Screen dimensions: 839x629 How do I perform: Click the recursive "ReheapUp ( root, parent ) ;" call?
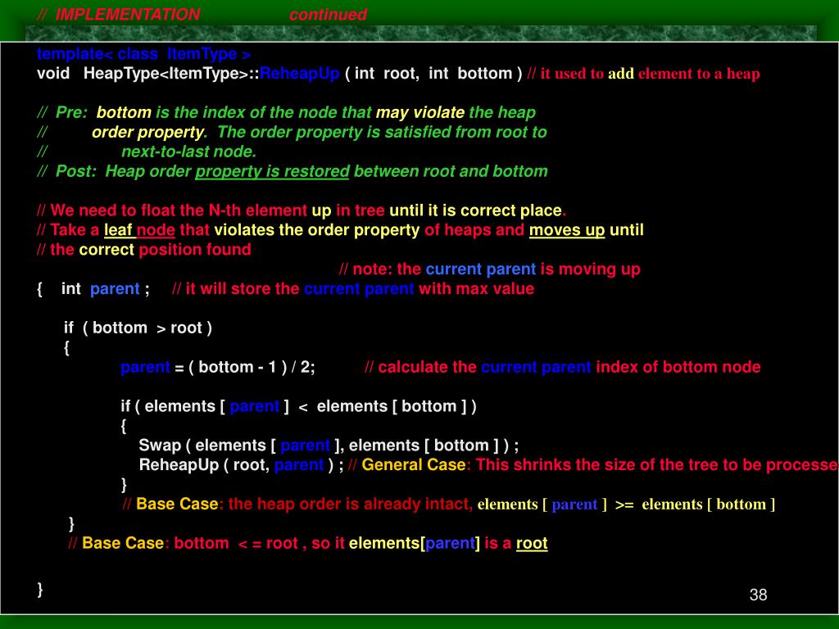point(241,465)
